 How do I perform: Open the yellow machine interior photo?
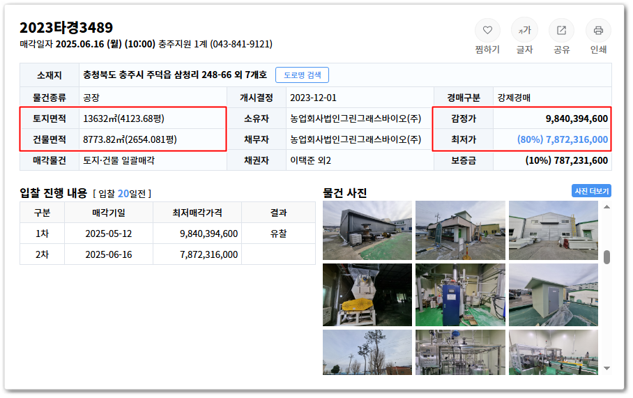[x=367, y=295]
